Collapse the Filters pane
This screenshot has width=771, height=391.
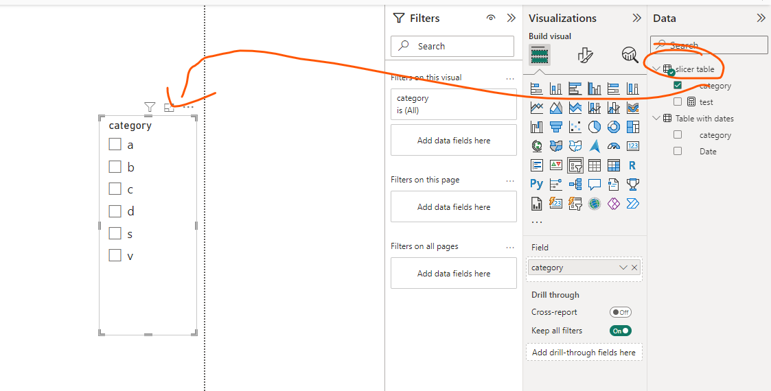click(x=511, y=18)
